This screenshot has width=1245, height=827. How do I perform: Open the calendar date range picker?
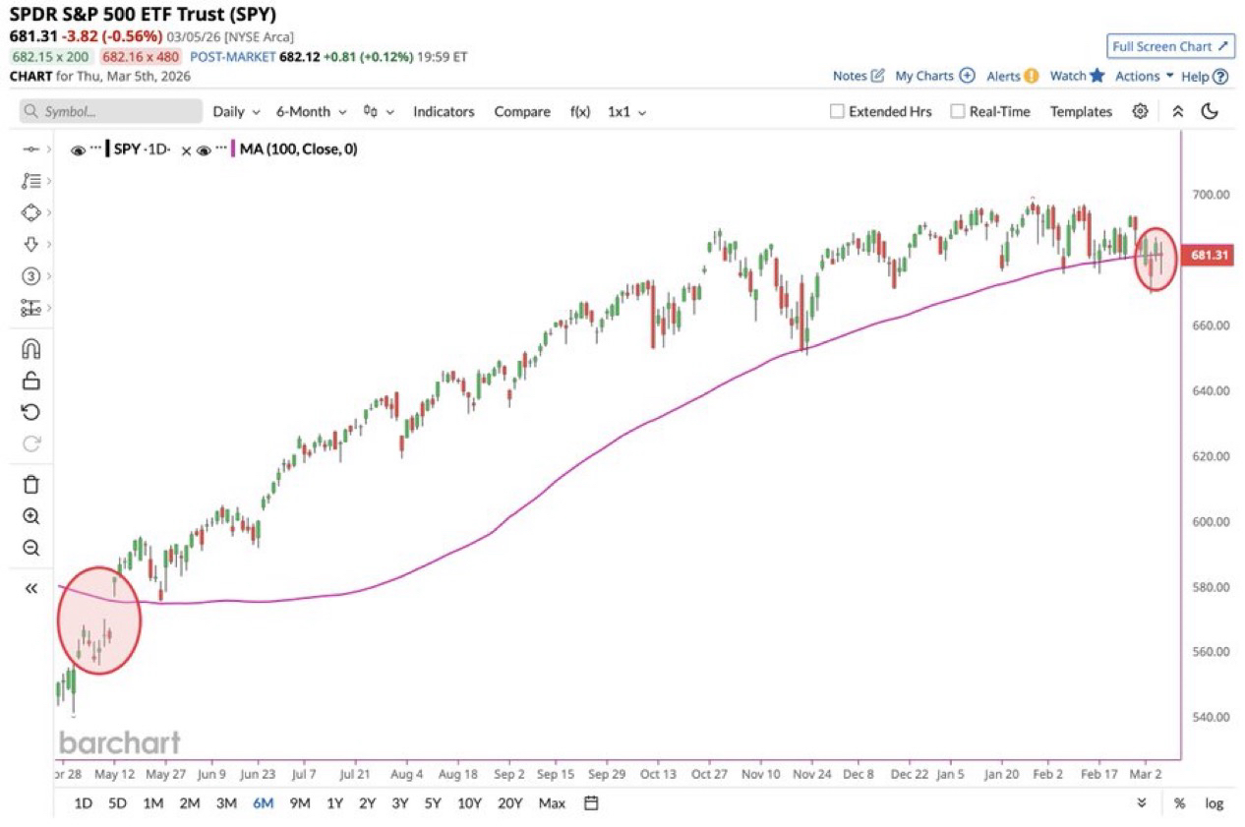click(591, 802)
